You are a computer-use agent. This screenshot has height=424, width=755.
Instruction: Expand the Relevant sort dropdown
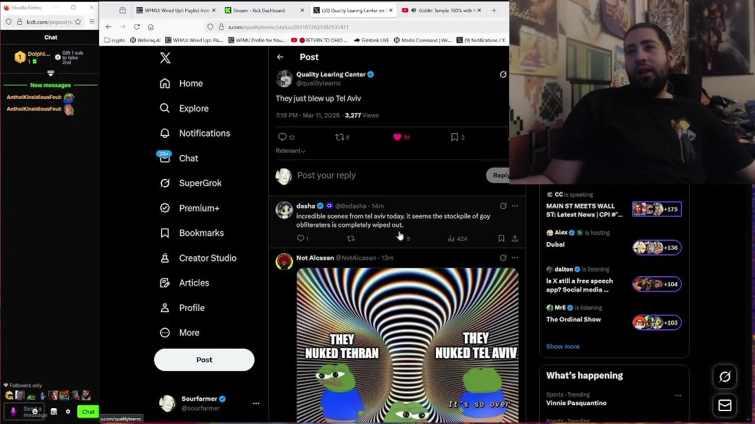tap(290, 151)
